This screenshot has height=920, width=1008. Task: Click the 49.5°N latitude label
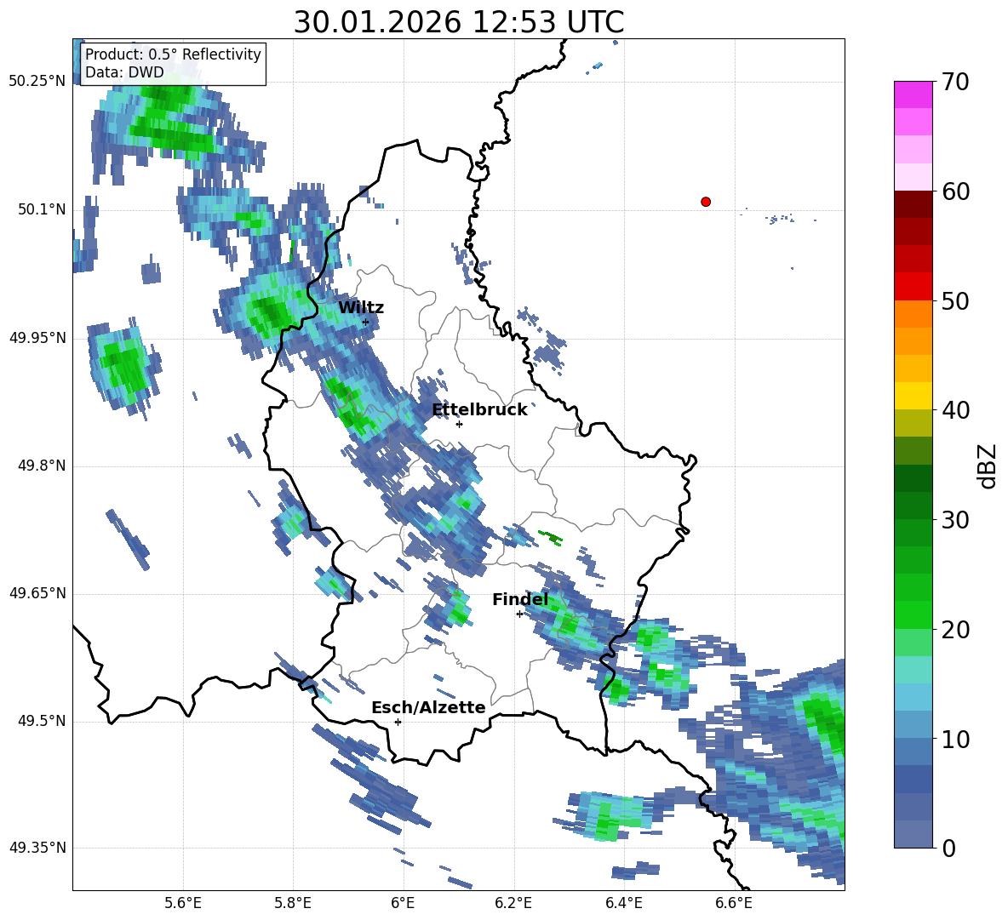coord(42,721)
